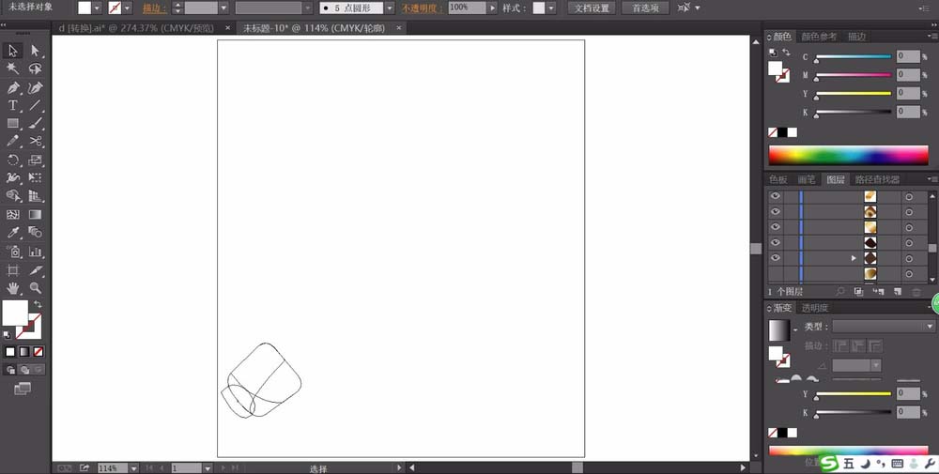Set toolbox paint mode to None
939x474 pixels.
(x=38, y=352)
